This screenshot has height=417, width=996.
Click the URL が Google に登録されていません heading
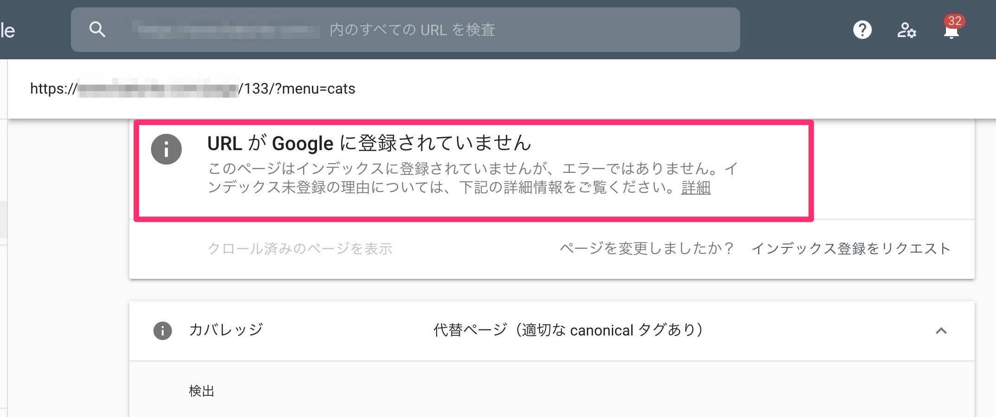[369, 143]
